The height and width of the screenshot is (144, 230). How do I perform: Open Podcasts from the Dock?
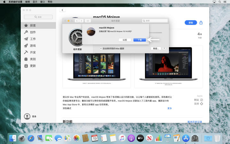click(131, 138)
